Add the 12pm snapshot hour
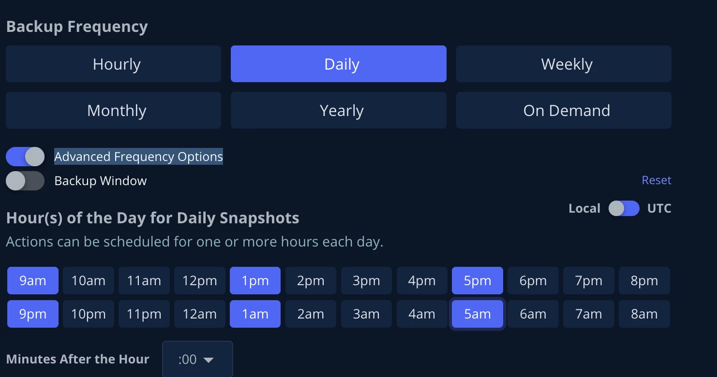This screenshot has height=377, width=717. pos(200,281)
